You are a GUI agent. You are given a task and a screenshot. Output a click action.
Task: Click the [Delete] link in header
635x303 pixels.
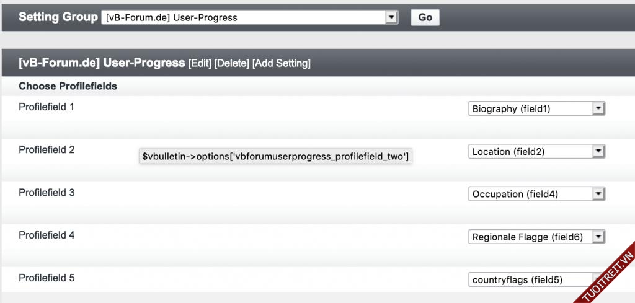pos(232,63)
